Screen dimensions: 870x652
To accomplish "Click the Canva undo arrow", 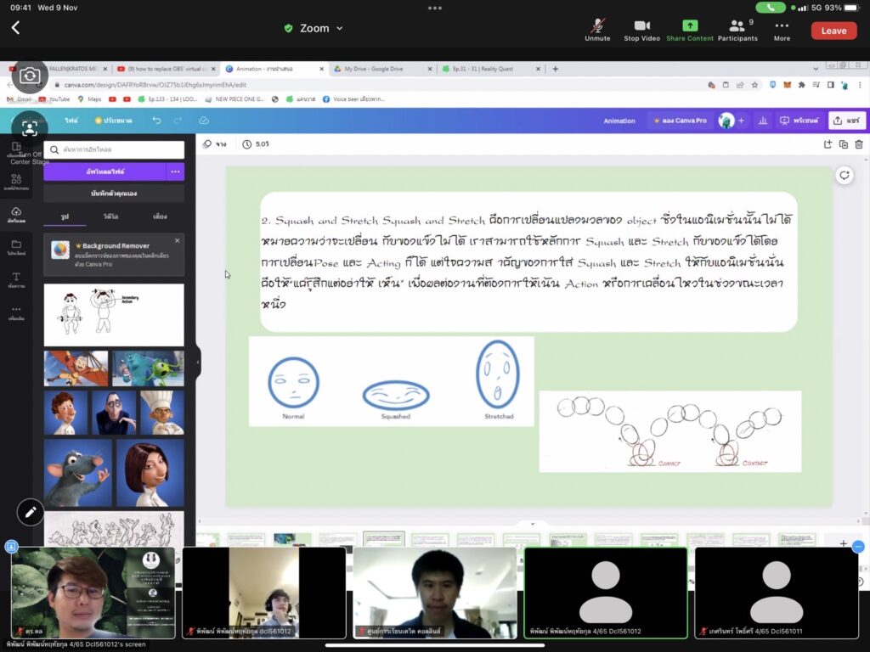I will [156, 121].
